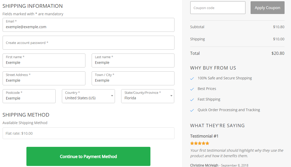This screenshot has height=167, width=291.
Task: Open the Country dropdown showing United States
Action: (x=88, y=96)
